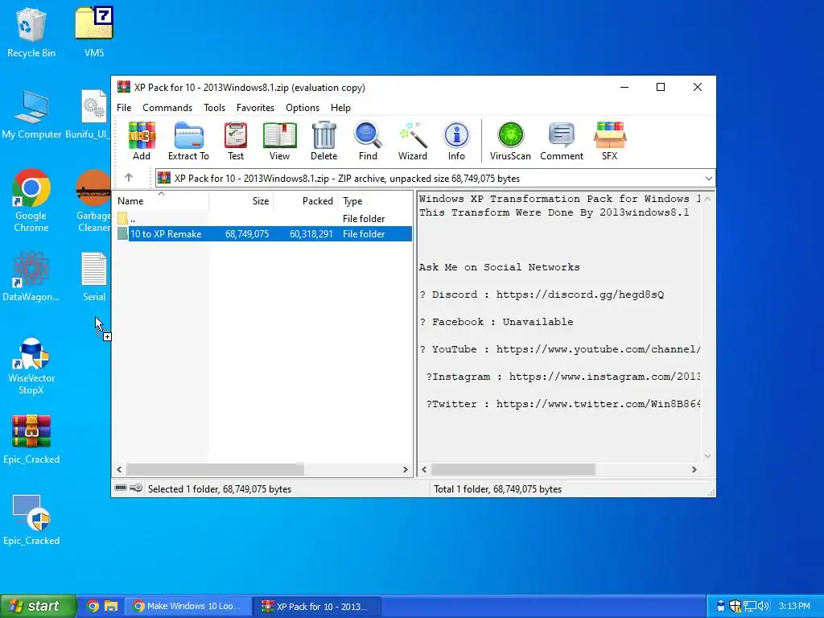Click the key password icon in status bar
824x618 pixels.
pos(136,488)
